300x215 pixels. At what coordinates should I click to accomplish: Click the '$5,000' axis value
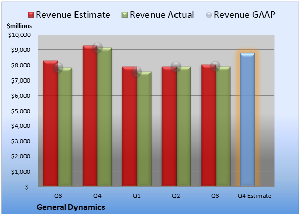(20, 111)
